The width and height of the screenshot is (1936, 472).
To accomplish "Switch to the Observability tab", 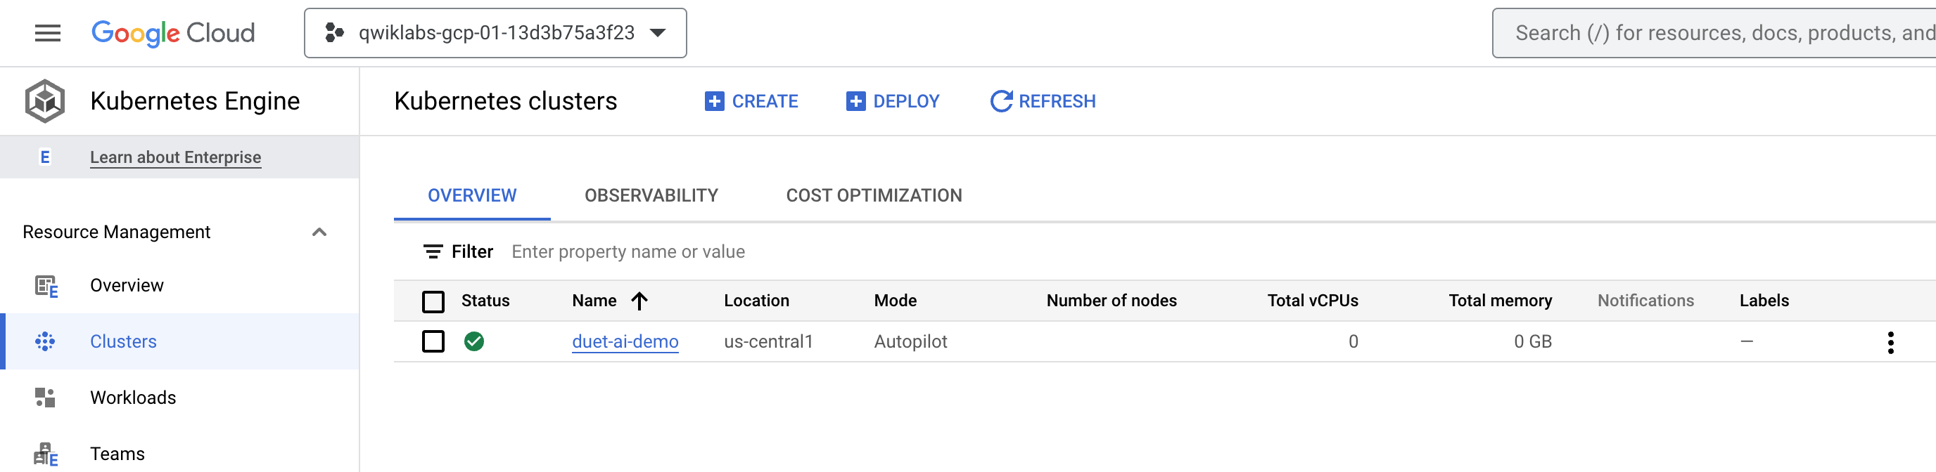I will click(x=651, y=196).
